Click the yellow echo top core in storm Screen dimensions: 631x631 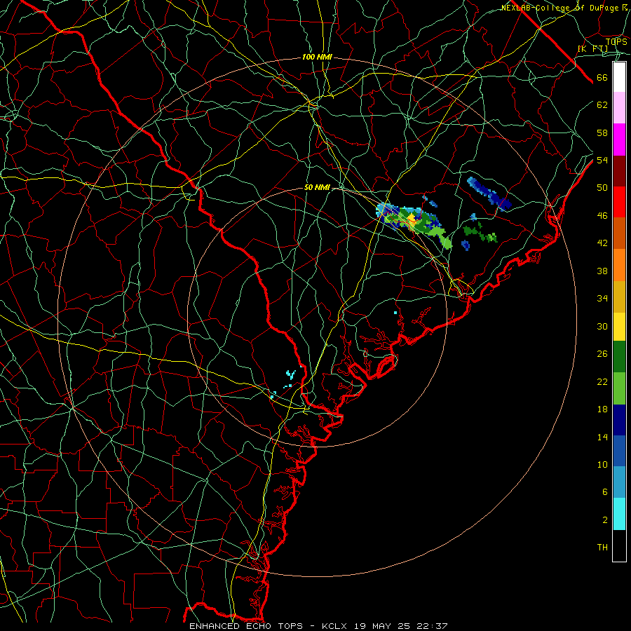click(412, 218)
